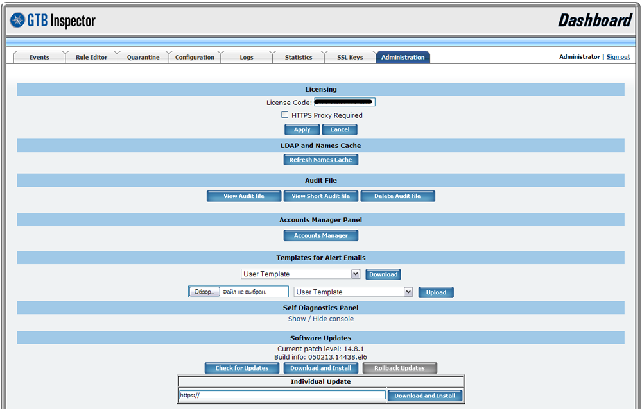
Task: Switch to the Rule Editor tab
Action: [x=91, y=57]
